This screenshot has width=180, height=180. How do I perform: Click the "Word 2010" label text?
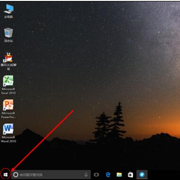point(9,141)
